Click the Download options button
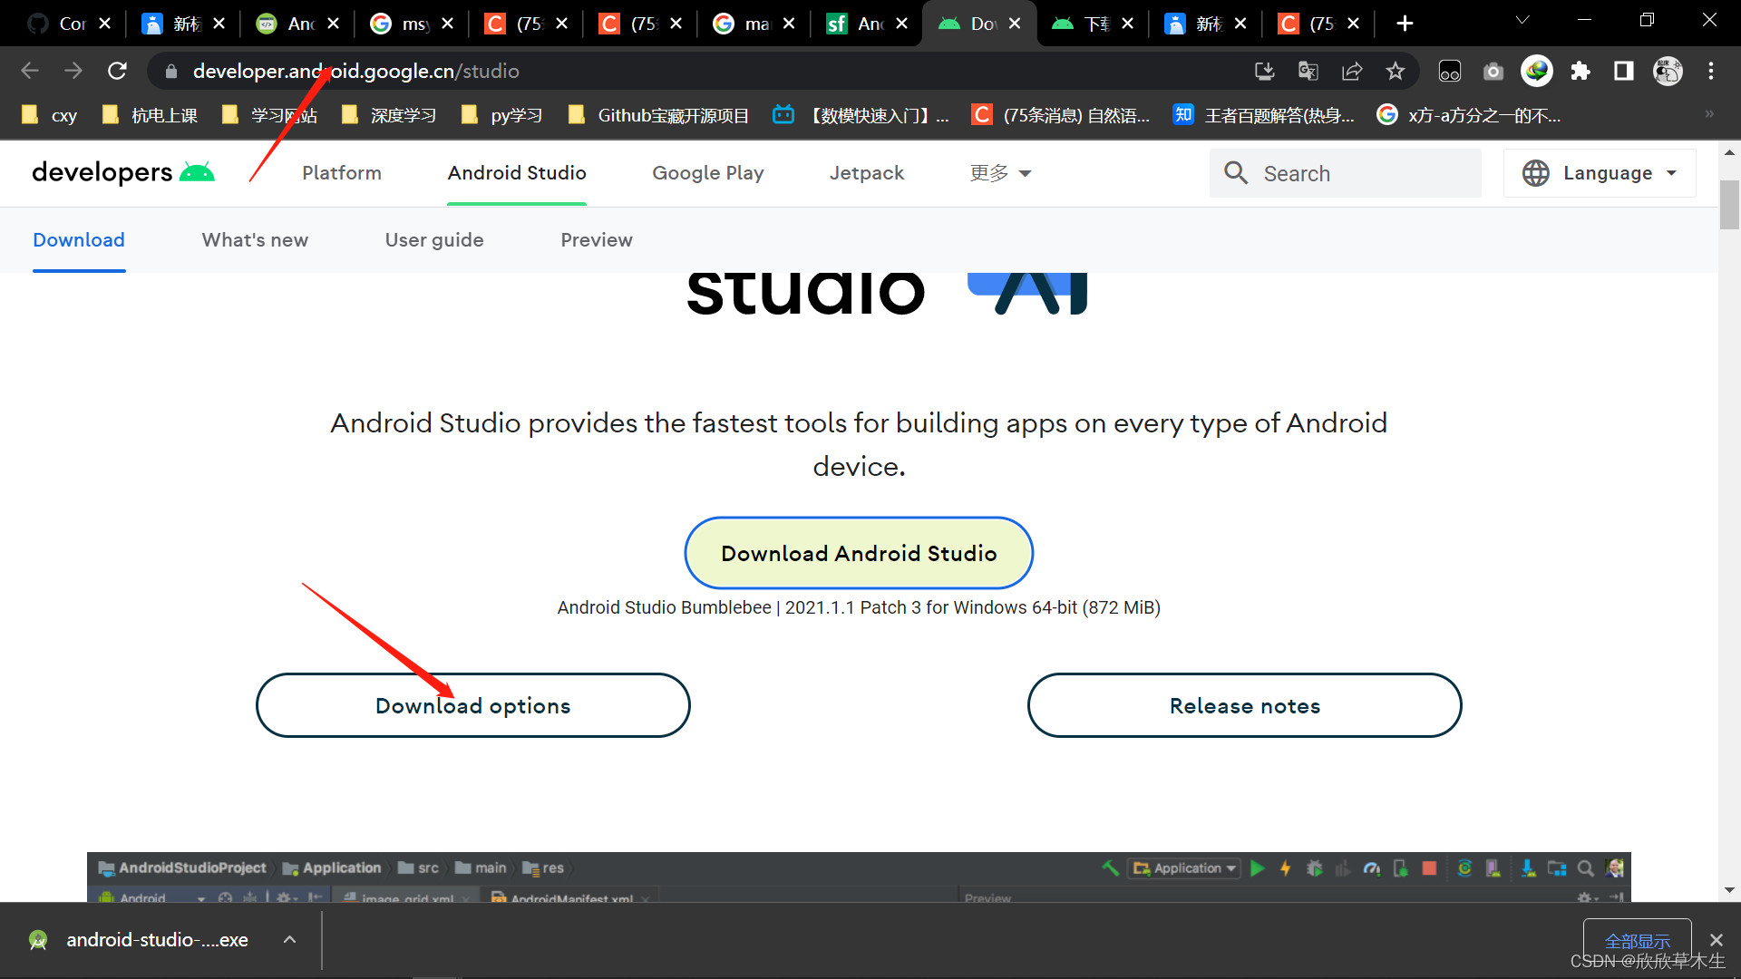Screen dimensions: 1741x979 coord(472,705)
